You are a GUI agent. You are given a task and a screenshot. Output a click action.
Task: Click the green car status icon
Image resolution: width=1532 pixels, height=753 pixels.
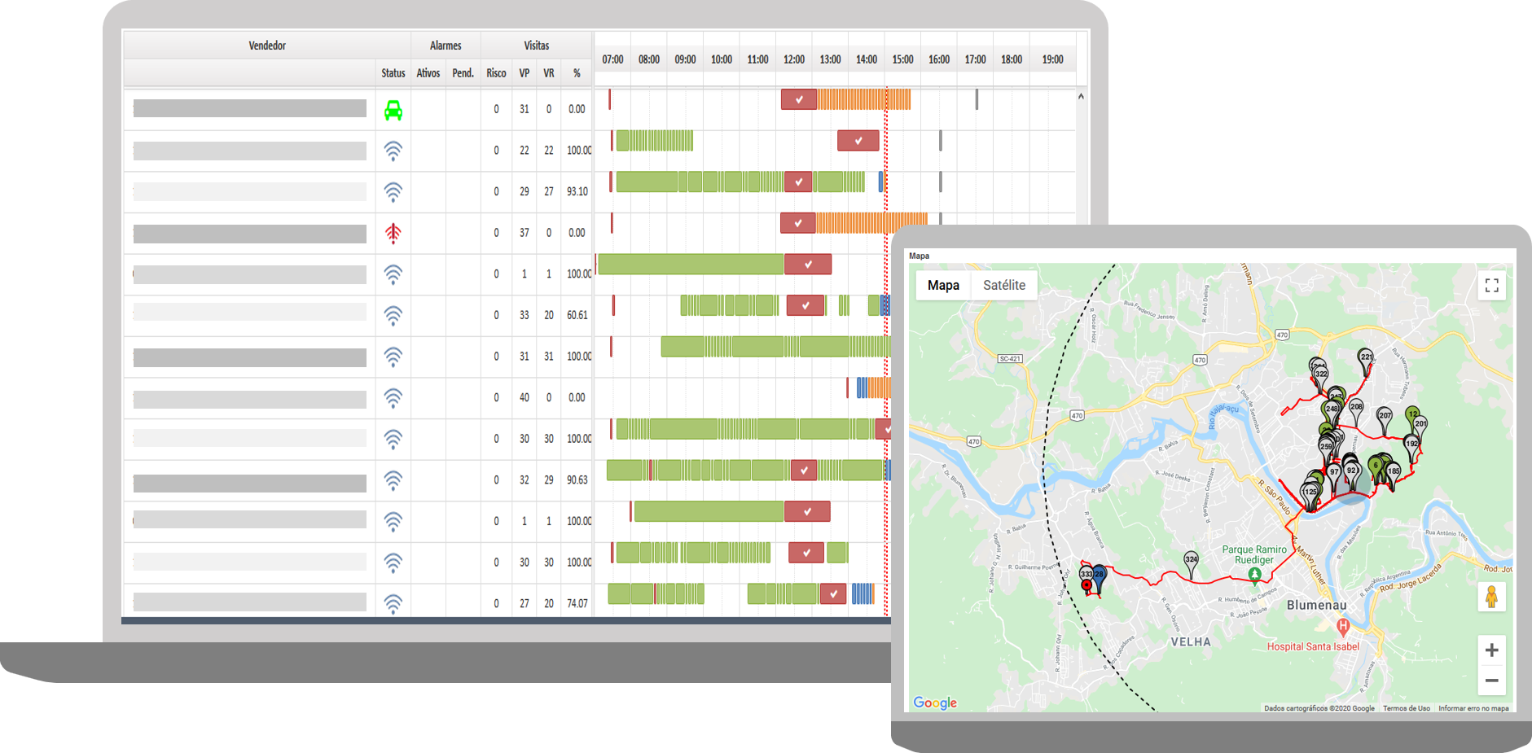click(393, 110)
